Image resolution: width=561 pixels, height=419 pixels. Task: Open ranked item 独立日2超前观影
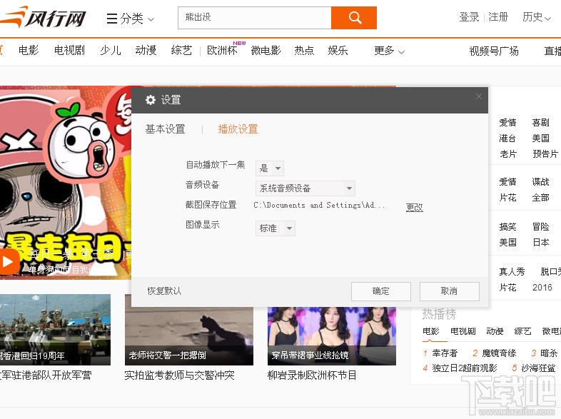pos(465,368)
